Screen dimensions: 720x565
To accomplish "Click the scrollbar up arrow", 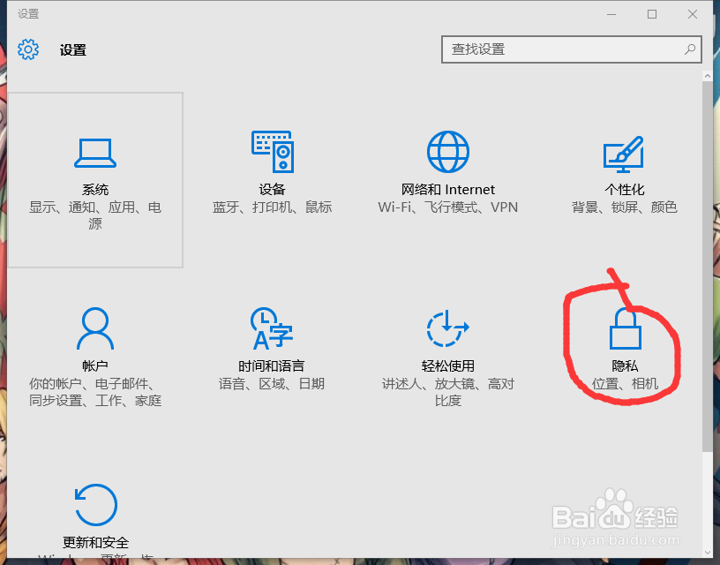I will 707,76.
